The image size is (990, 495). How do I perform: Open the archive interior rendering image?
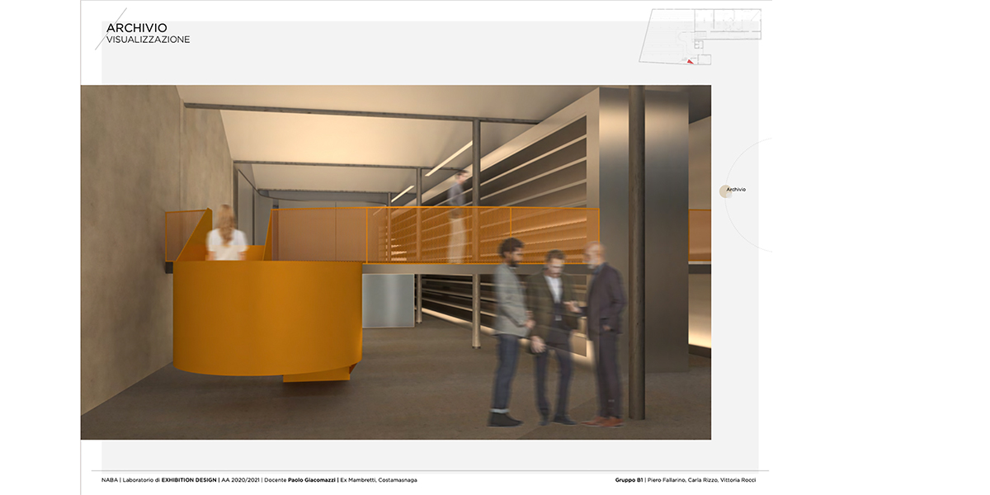click(396, 262)
